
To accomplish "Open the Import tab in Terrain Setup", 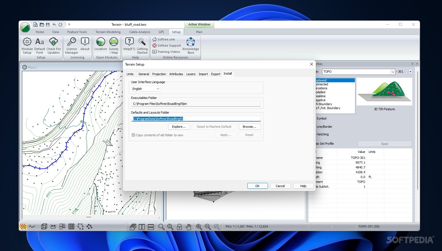I will coord(203,74).
